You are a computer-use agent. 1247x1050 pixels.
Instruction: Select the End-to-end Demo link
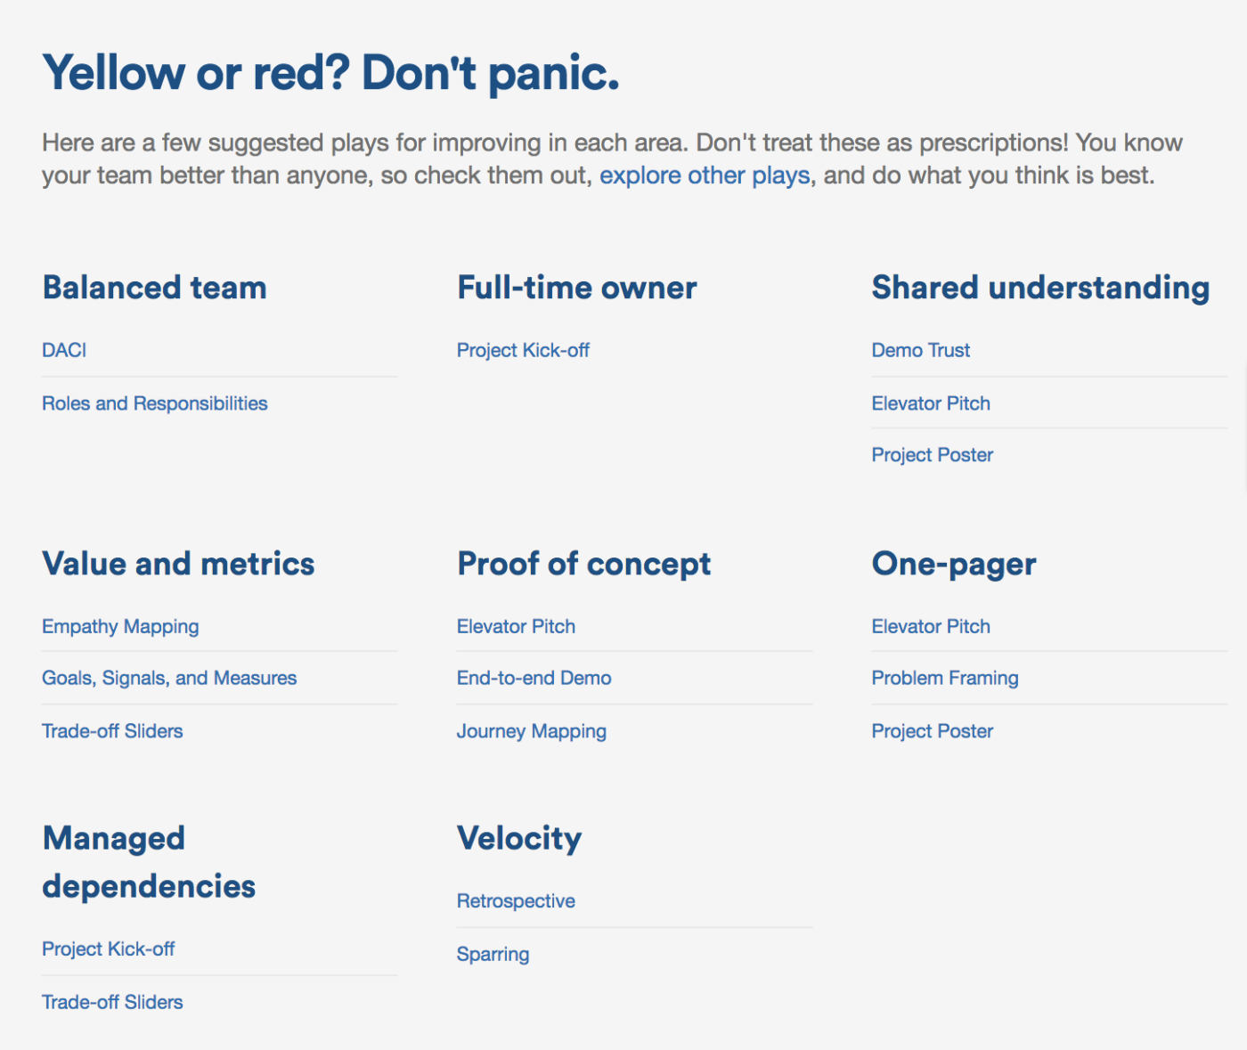point(534,678)
